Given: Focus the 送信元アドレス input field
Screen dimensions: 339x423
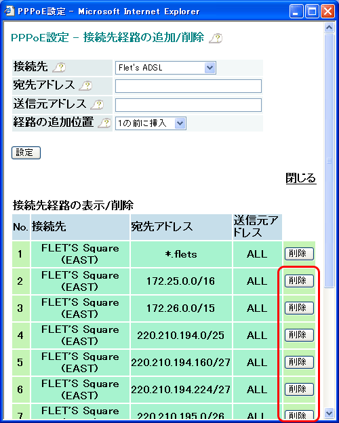Looking at the screenshot, I should click(x=188, y=105).
